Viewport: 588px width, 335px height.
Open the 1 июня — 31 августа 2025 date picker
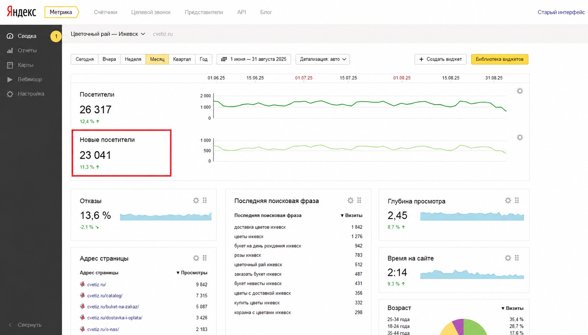click(254, 59)
